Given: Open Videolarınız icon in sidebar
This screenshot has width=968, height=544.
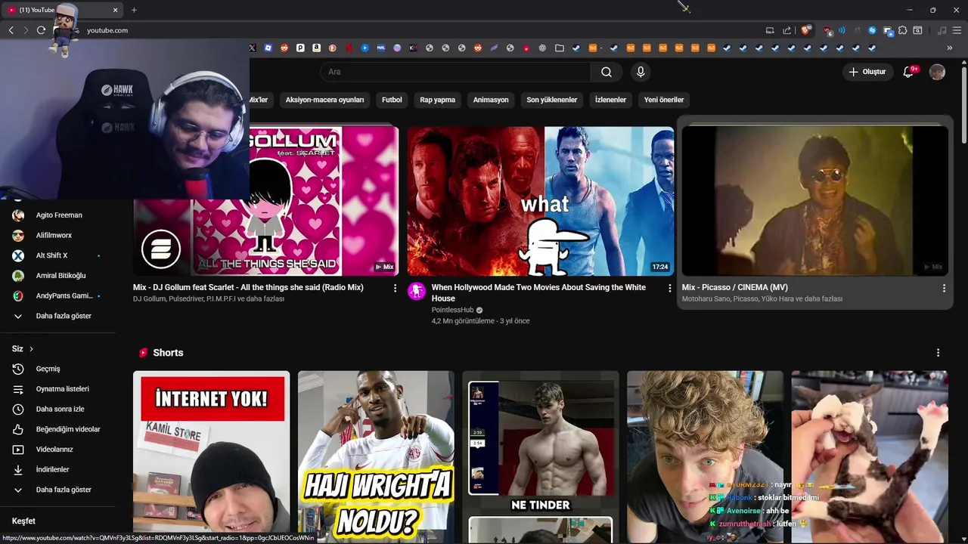Looking at the screenshot, I should pyautogui.click(x=18, y=450).
